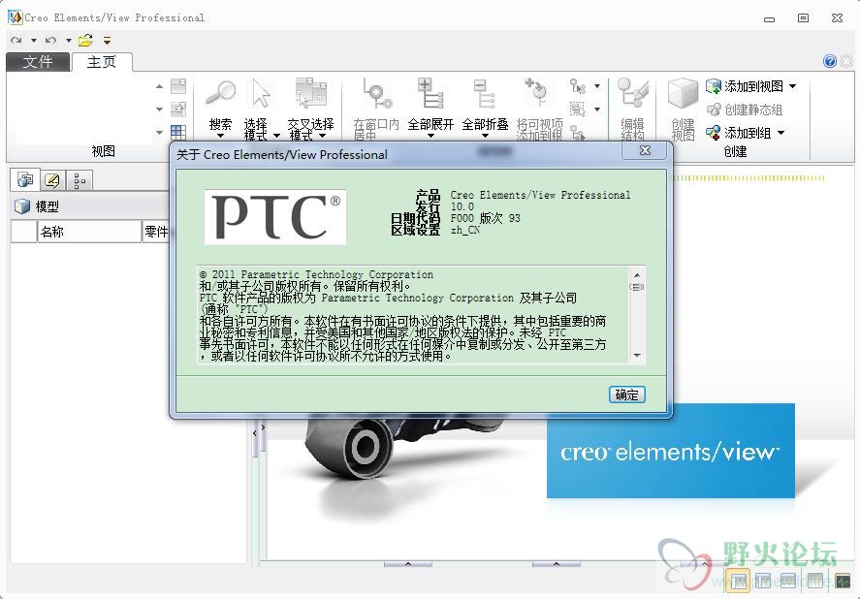860x599 pixels.
Task: Click the creo elements/view blue banner
Action: point(671,451)
